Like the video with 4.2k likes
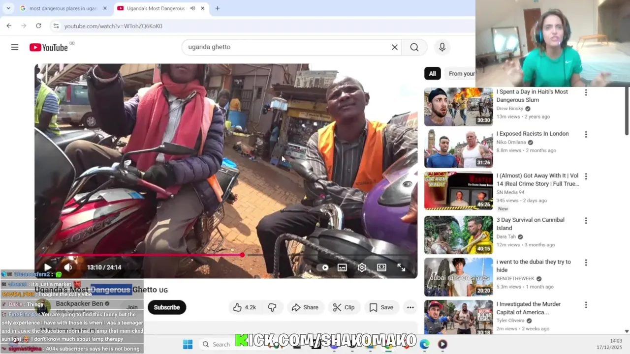 245,307
